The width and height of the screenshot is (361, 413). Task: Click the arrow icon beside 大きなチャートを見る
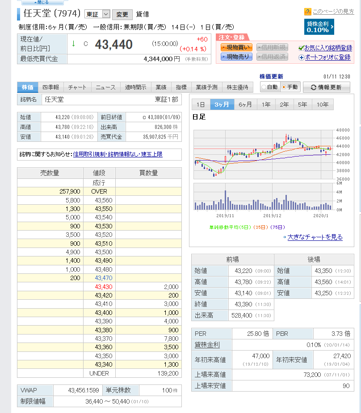[285, 237]
